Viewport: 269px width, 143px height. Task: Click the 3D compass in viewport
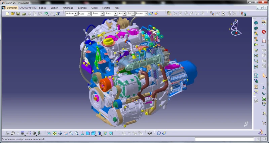(236, 28)
